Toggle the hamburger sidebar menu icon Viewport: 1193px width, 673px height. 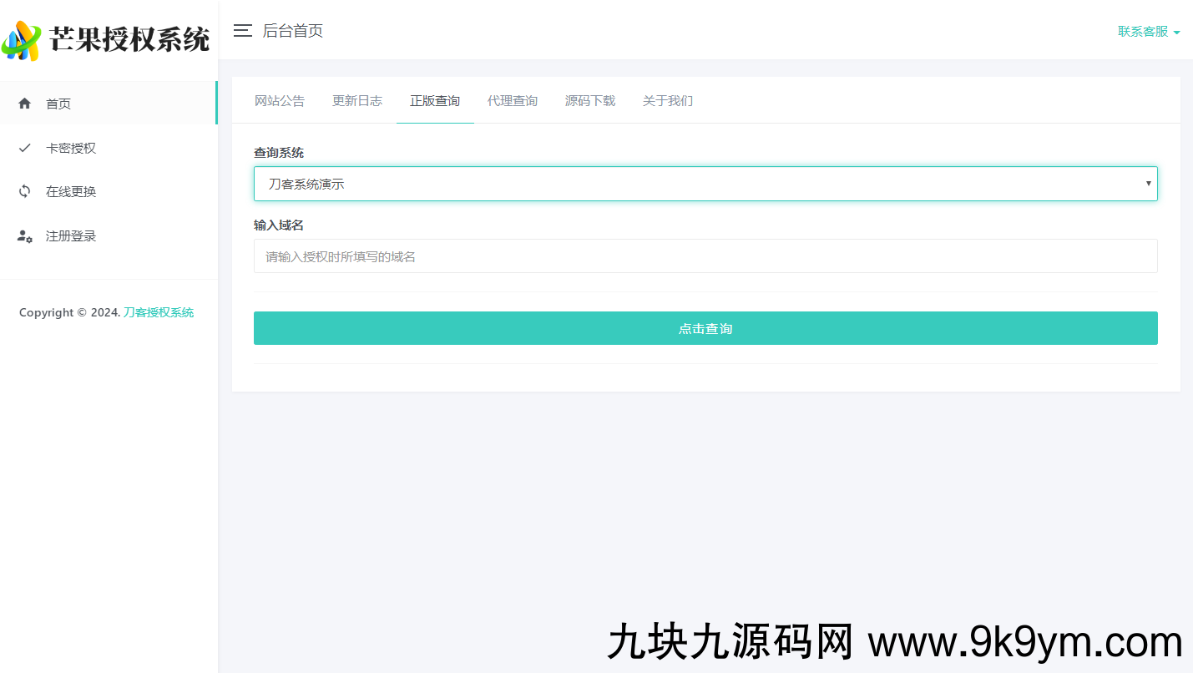coord(242,31)
